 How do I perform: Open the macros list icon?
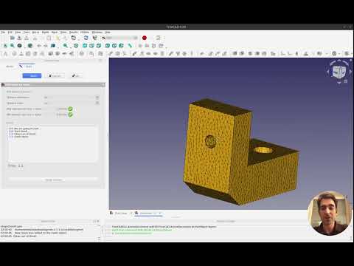[x=158, y=38]
